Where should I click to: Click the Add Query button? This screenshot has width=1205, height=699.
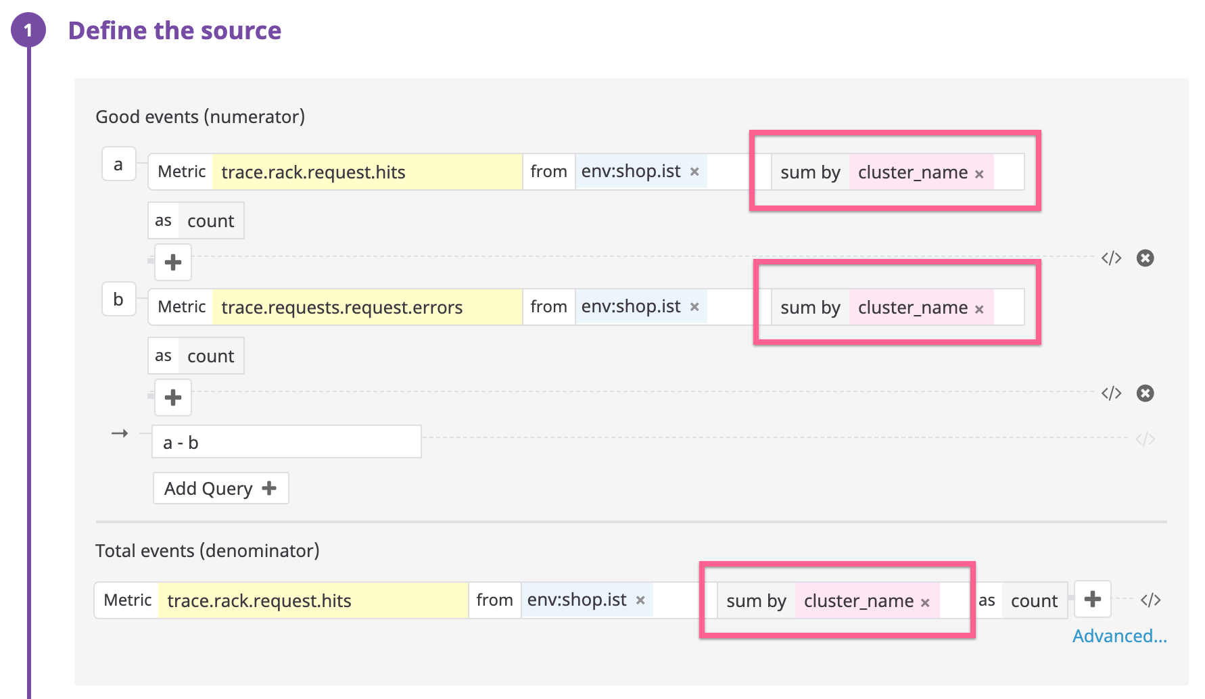coord(220,488)
